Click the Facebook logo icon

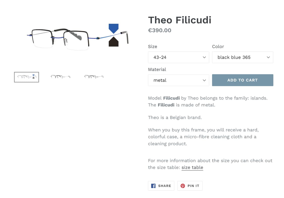coord(153,186)
